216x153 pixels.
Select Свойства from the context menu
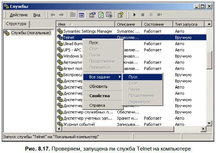point(99,96)
